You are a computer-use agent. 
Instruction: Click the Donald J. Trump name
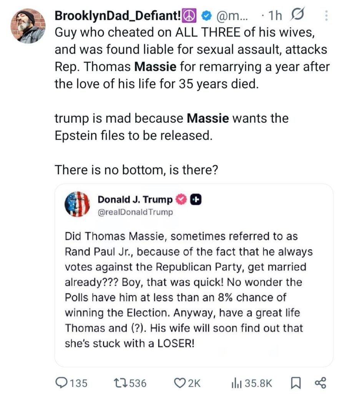[x=135, y=199]
